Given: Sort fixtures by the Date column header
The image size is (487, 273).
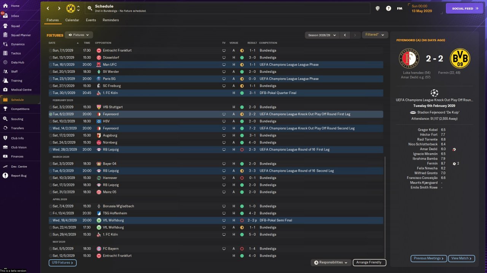Looking at the screenshot, I should 52,43.
